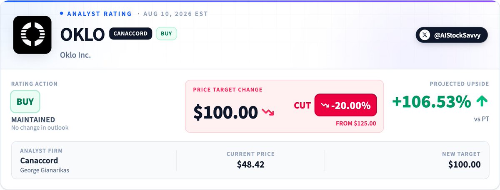Click the small BUY tag near the ticker

coord(166,34)
